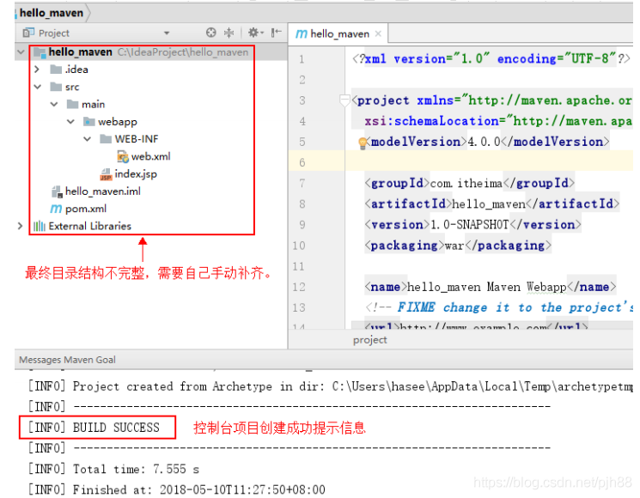Click the packaging war line
640x498 pixels.
[x=458, y=245]
